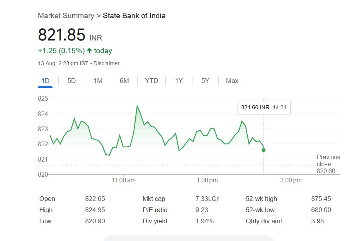
Task: Click the 52-wk high value 875.45
Action: [321, 199]
